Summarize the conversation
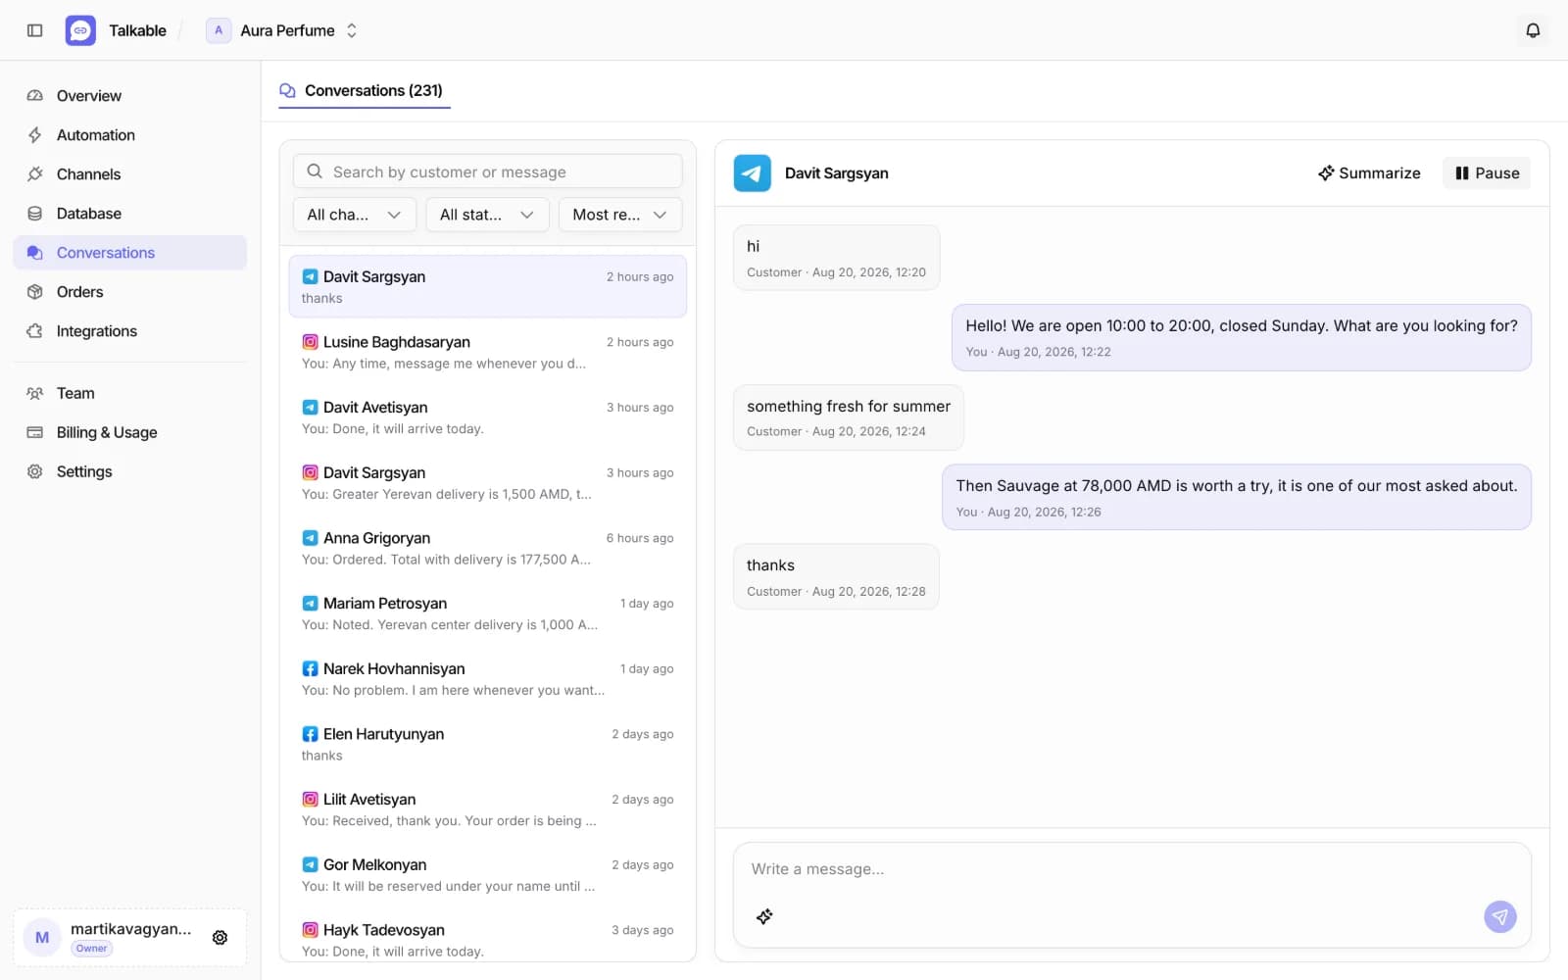Screen dimensions: 1568x980 point(1369,173)
